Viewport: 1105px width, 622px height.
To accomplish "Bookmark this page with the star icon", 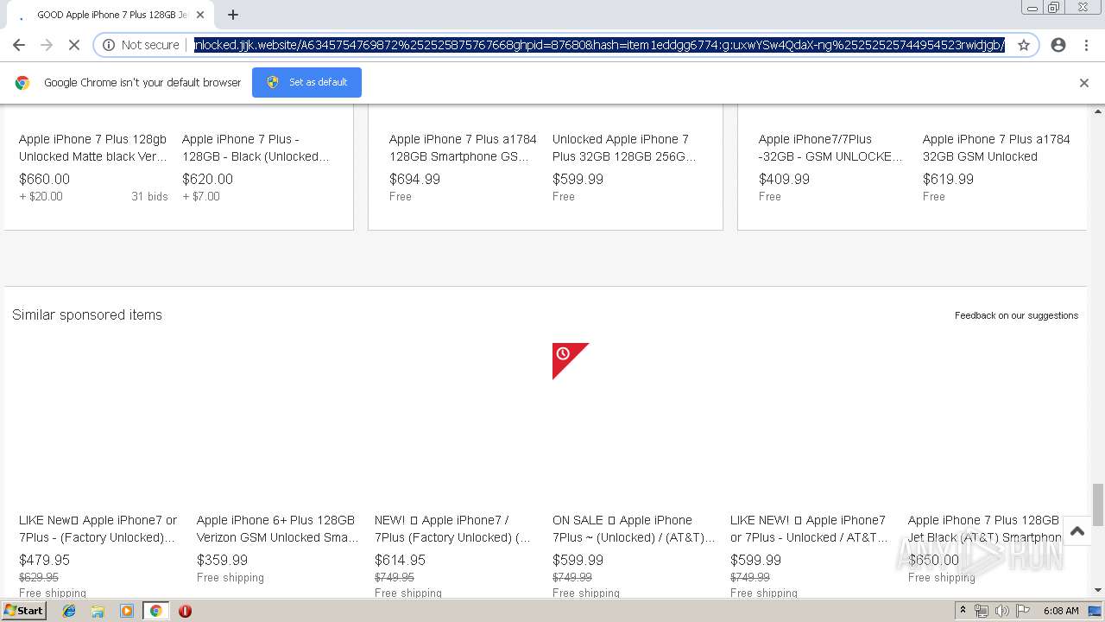I will (x=1024, y=45).
